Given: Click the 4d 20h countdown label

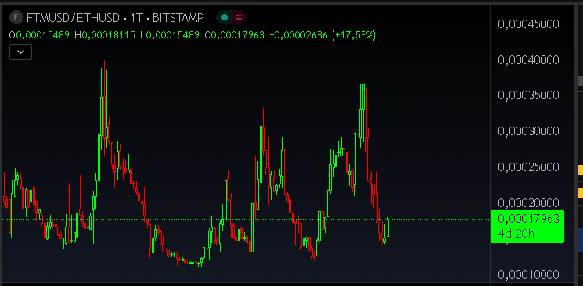Looking at the screenshot, I should 516,234.
